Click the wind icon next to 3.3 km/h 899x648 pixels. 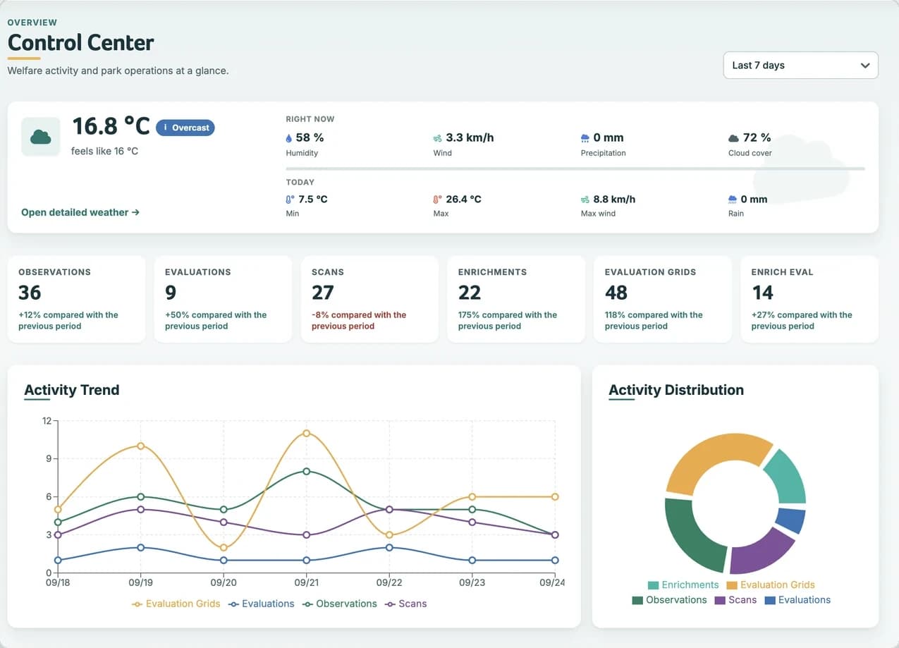(438, 138)
